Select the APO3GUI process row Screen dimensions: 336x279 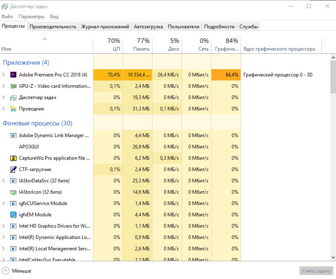click(x=120, y=147)
